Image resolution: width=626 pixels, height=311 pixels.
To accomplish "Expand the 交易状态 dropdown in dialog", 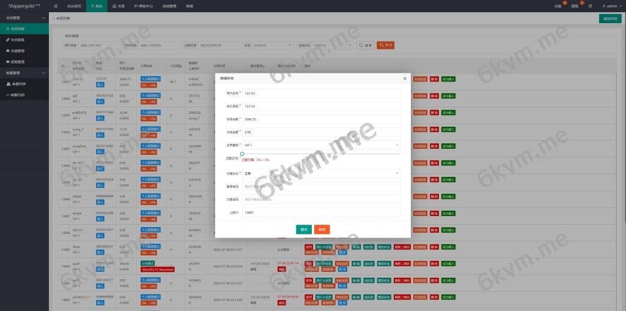I will (321, 173).
